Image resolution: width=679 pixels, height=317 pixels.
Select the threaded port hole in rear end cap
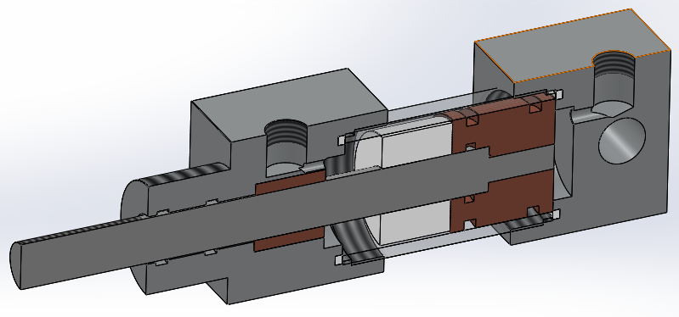click(614, 84)
